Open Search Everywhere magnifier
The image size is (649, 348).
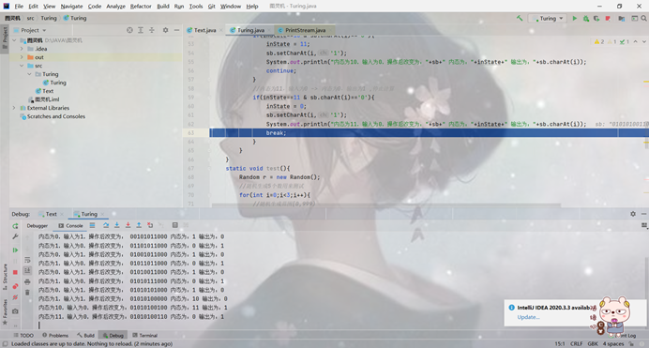click(643, 18)
